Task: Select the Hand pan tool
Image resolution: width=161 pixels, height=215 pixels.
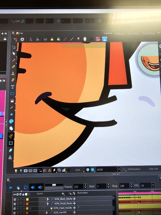Action: click(x=11, y=128)
